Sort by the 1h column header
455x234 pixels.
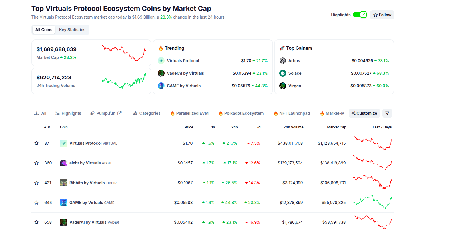[x=213, y=127]
